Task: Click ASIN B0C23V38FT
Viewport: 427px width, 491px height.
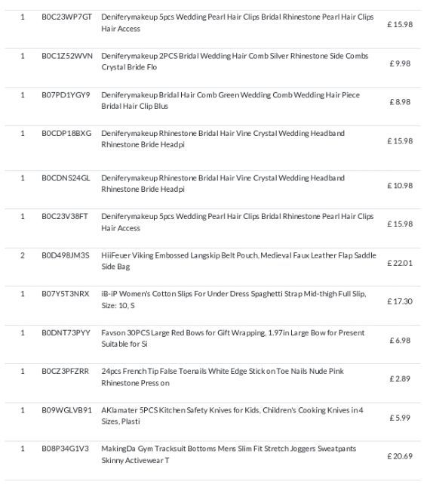Action: click(x=65, y=216)
